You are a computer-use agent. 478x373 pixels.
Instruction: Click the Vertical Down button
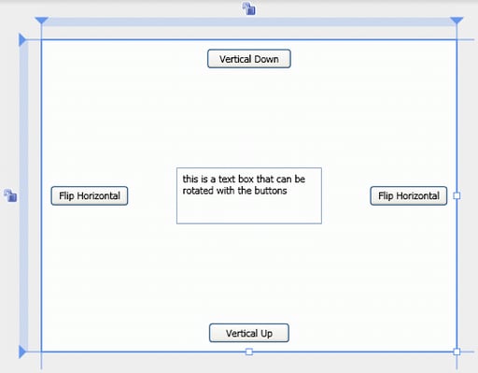(249, 59)
